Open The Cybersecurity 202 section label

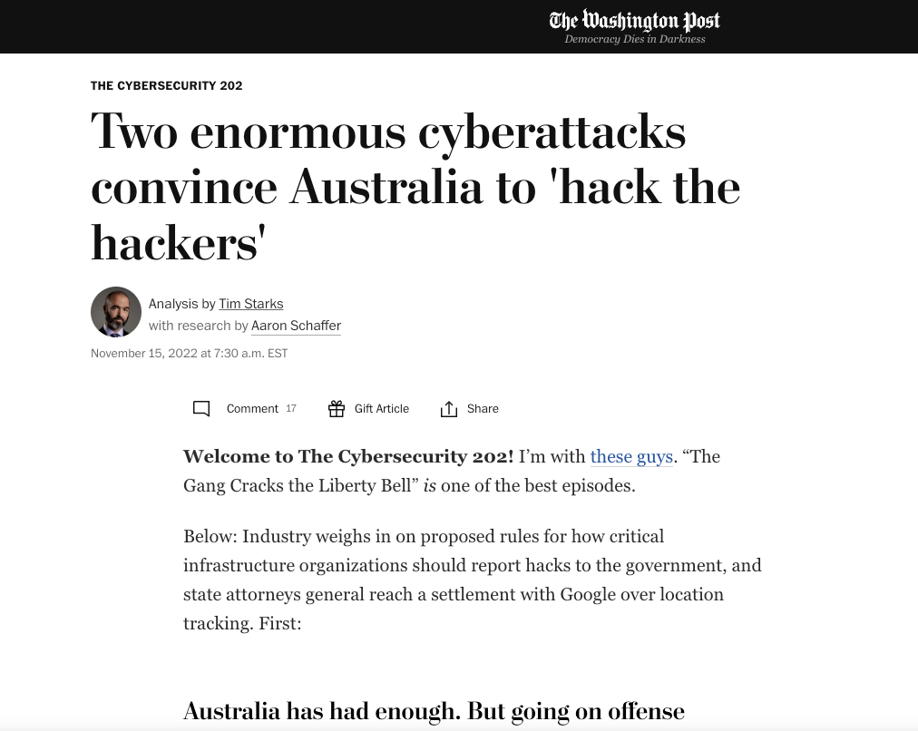[x=166, y=86]
